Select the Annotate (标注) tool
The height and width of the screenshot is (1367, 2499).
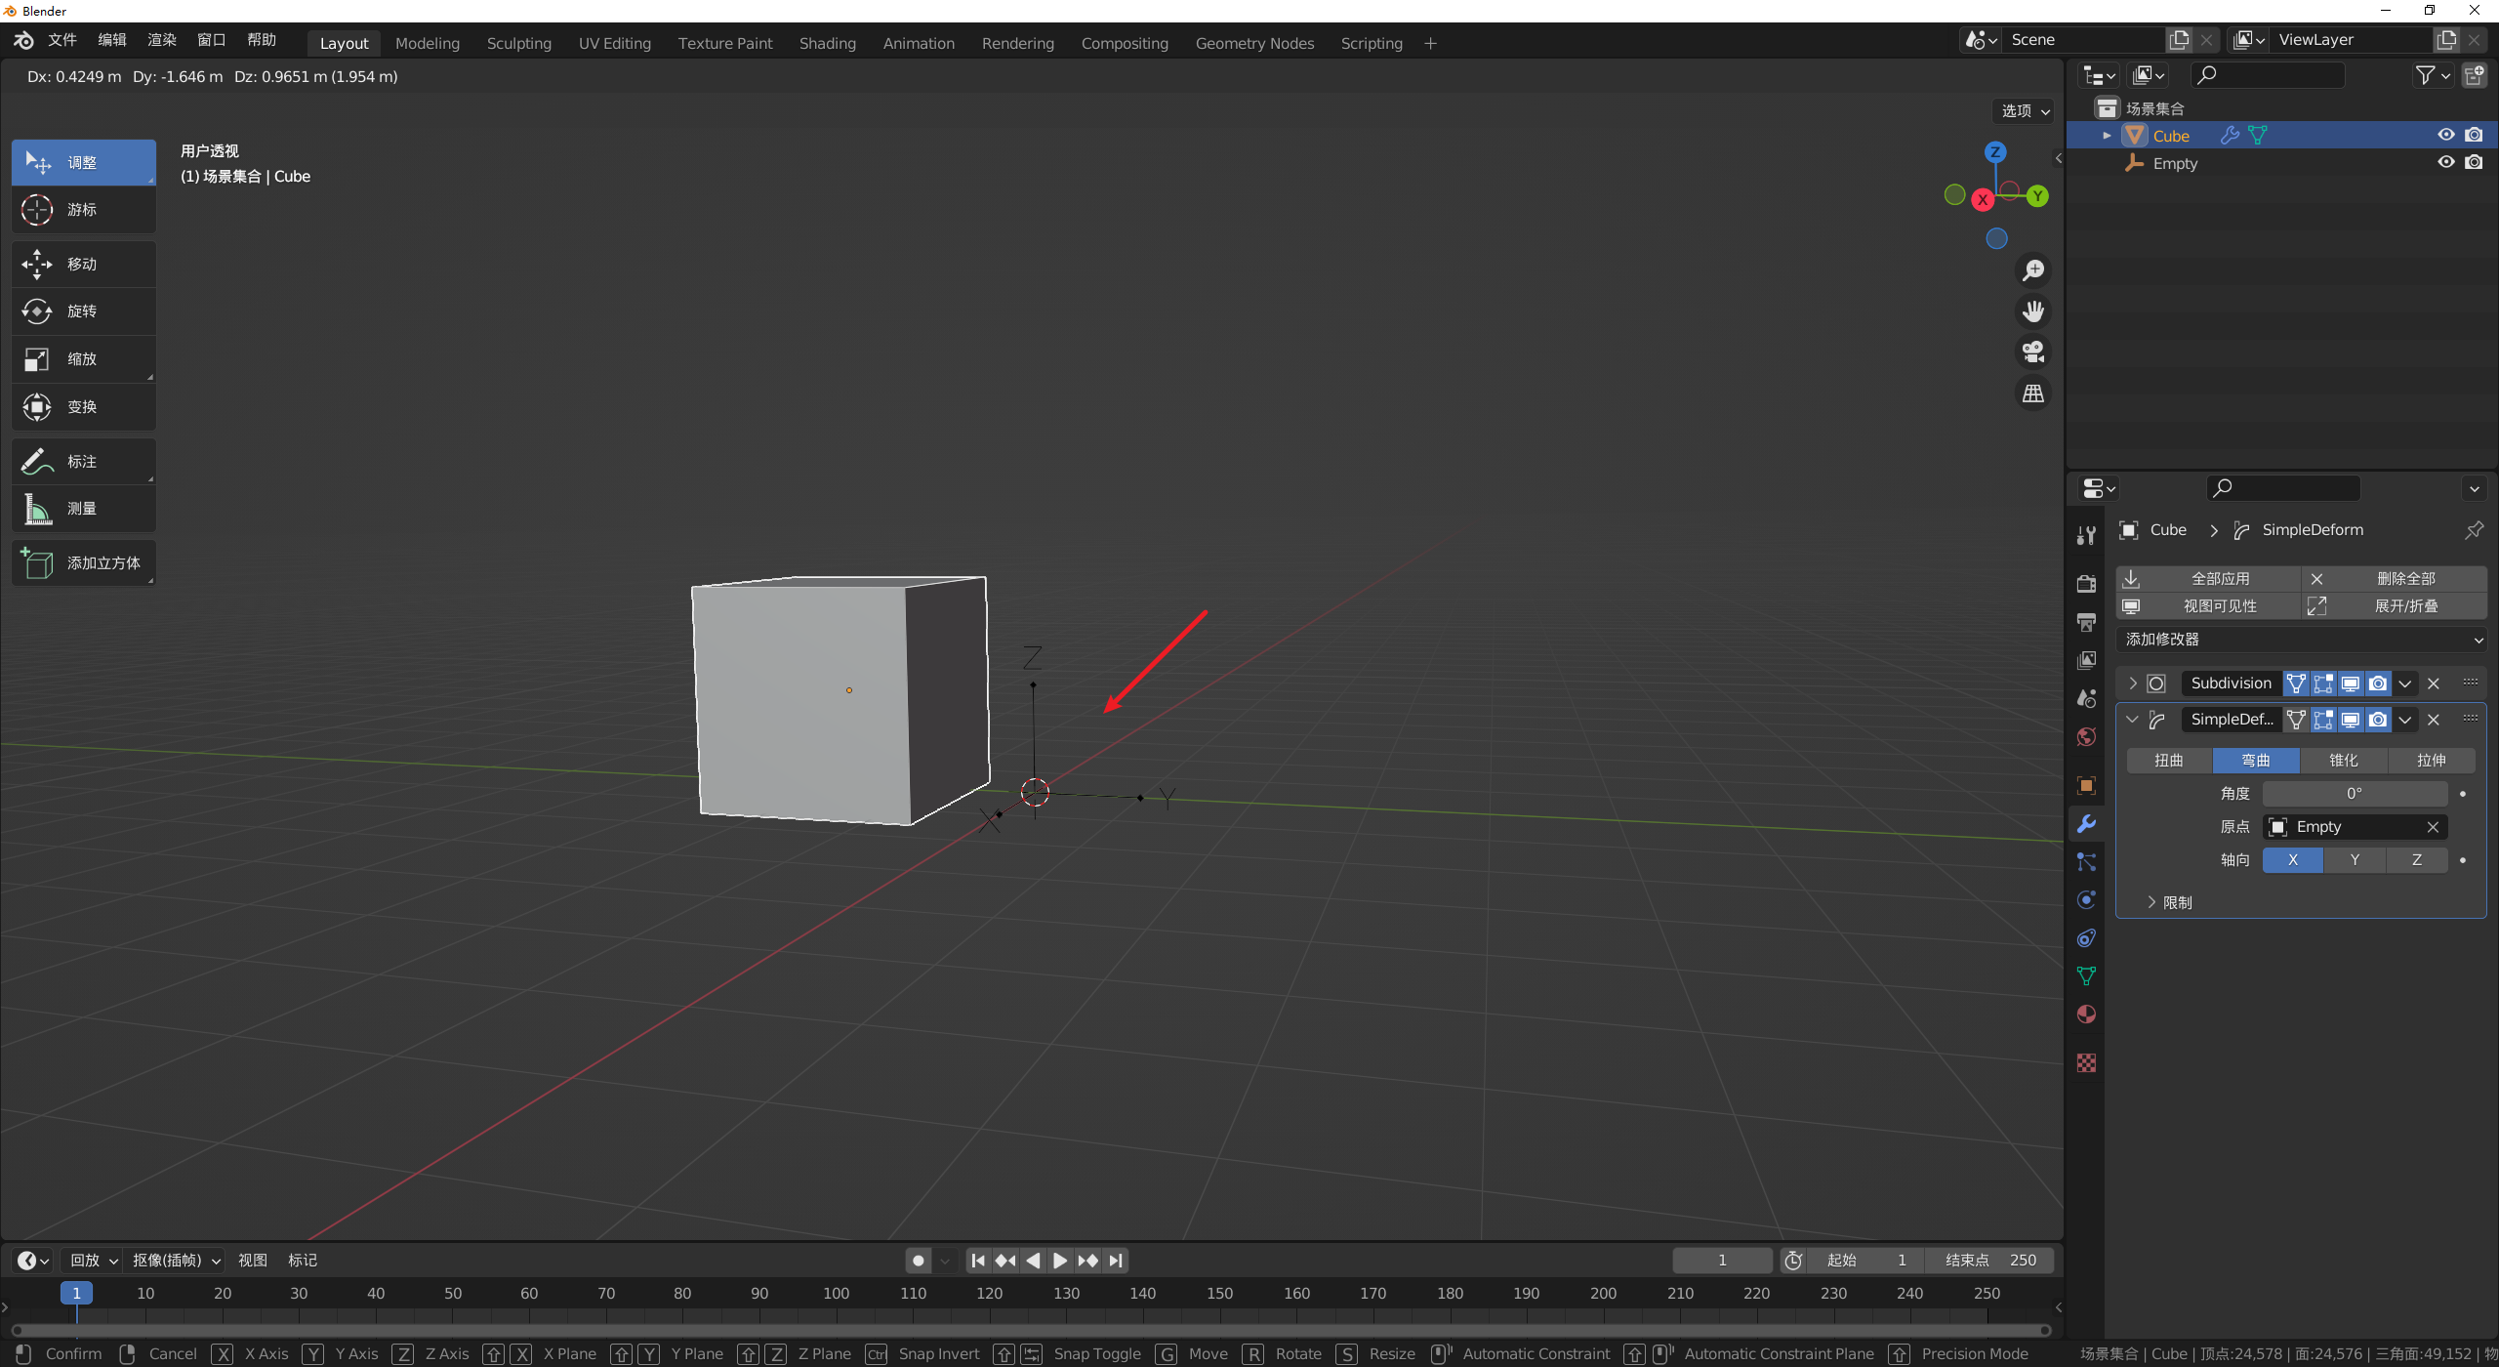tap(83, 461)
